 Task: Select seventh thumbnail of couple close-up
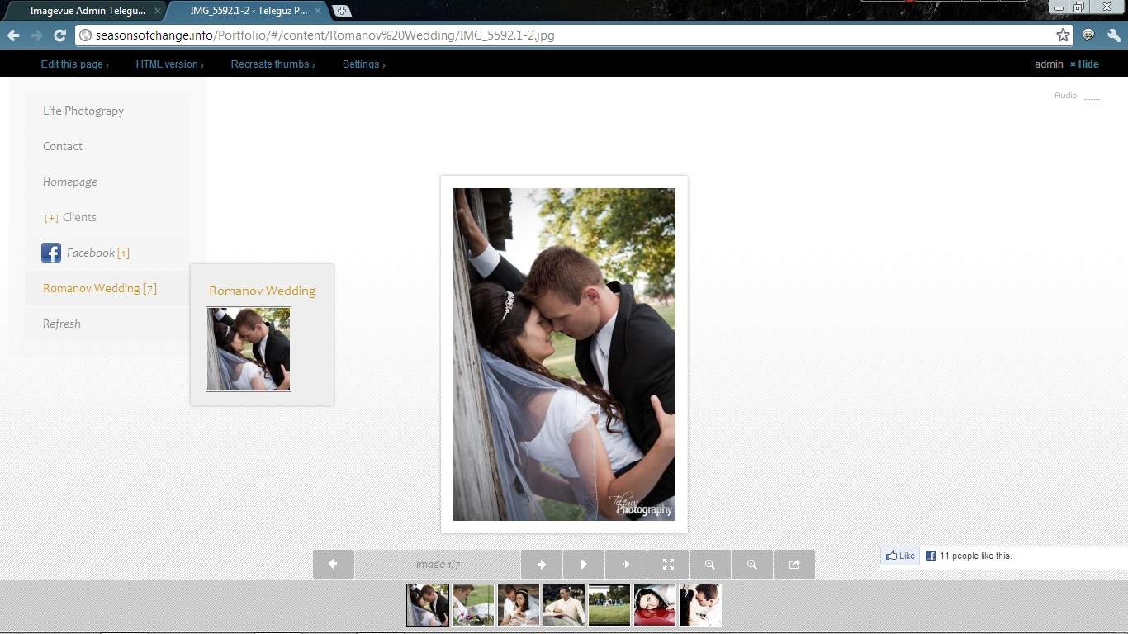[700, 605]
